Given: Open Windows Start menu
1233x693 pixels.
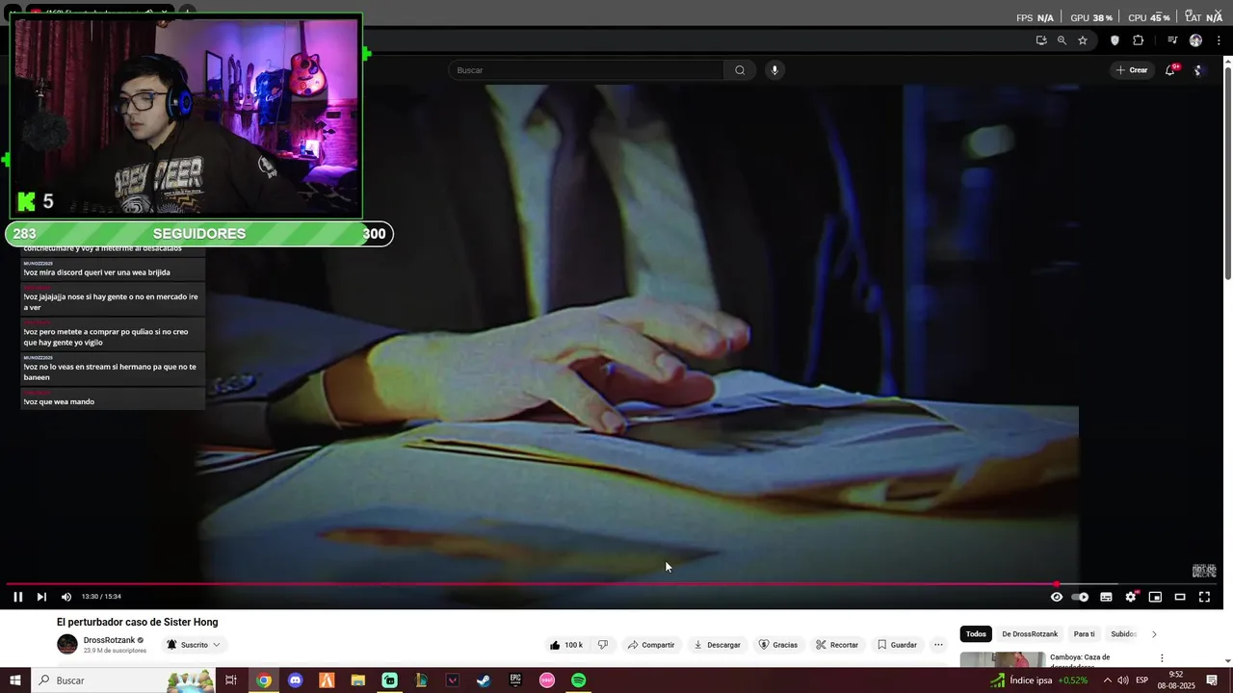Looking at the screenshot, I should [14, 680].
